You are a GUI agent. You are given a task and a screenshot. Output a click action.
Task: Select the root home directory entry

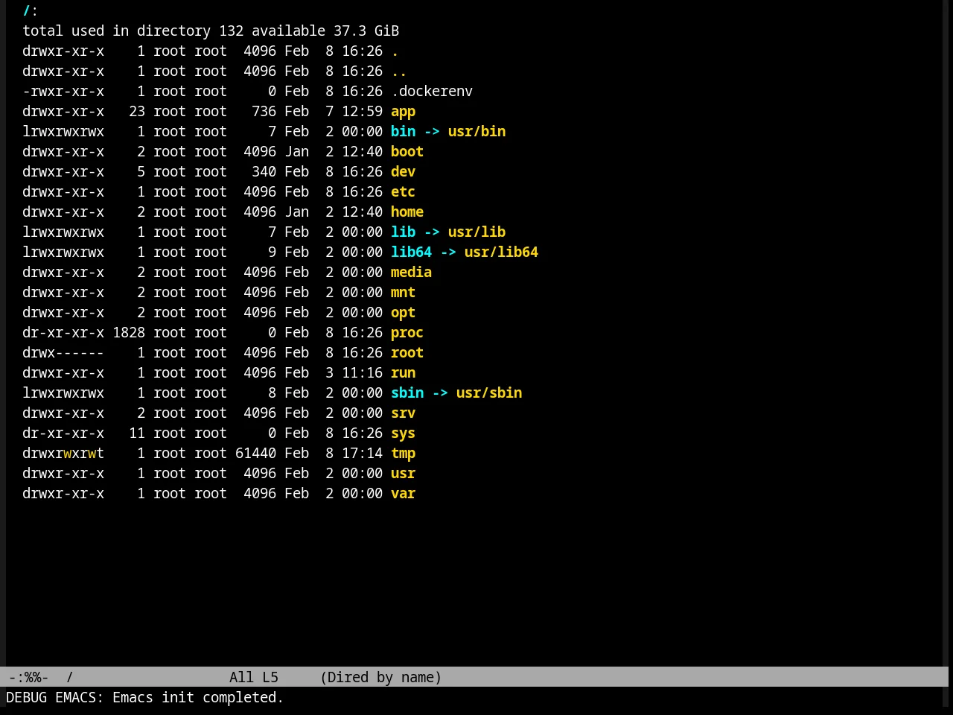(x=407, y=353)
